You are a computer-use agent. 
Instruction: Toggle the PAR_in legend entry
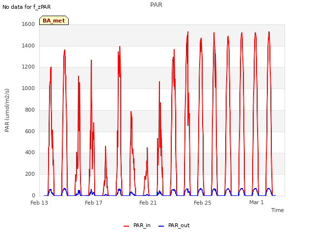pyautogui.click(x=137, y=225)
